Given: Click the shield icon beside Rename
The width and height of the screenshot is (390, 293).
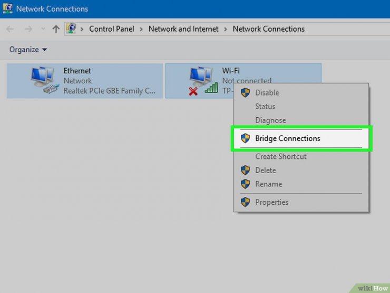Looking at the screenshot, I should coord(245,184).
